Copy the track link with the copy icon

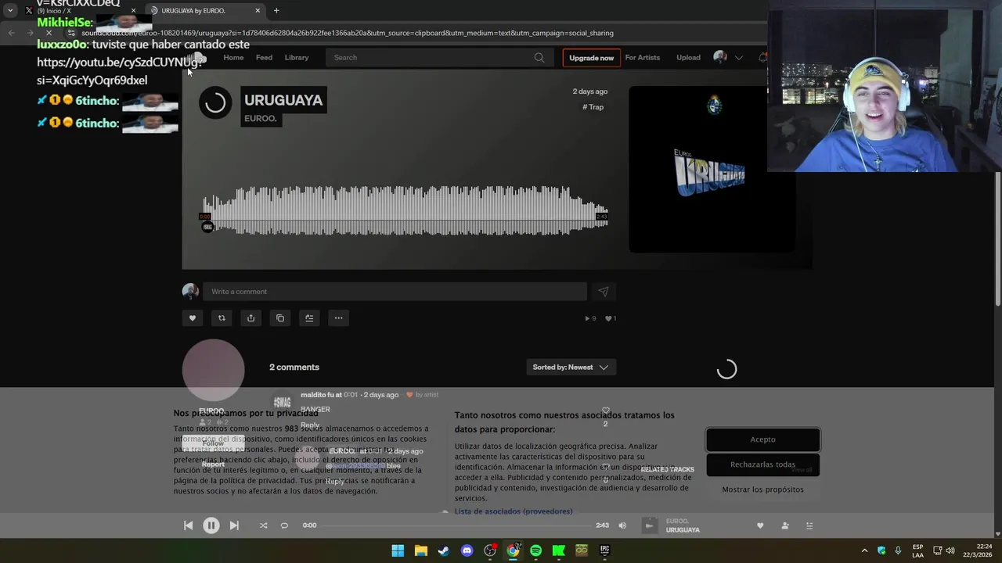[x=280, y=318]
